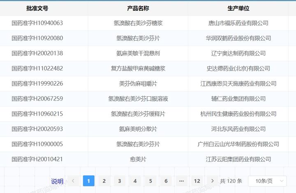
Task: Click product 氢溴酸右美沙芬糖浆
Action: pyautogui.click(x=138, y=23)
